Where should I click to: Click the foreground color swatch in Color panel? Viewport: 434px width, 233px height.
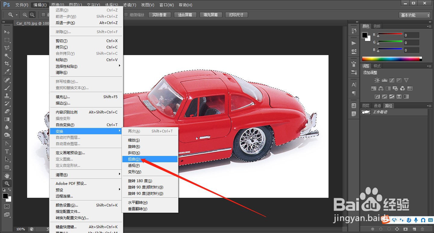point(365,35)
